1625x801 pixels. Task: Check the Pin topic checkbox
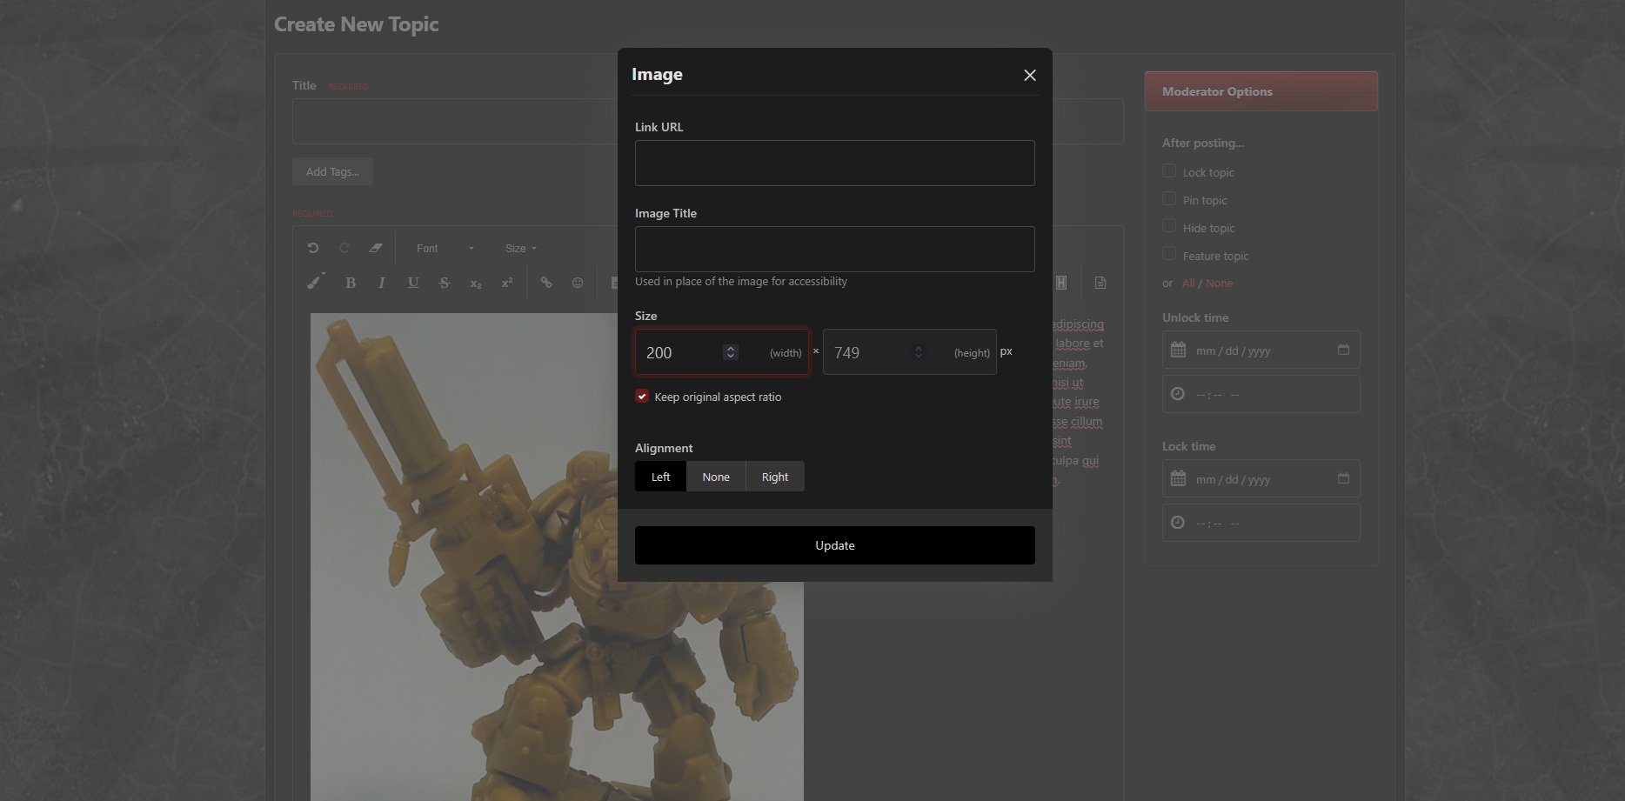click(1169, 199)
